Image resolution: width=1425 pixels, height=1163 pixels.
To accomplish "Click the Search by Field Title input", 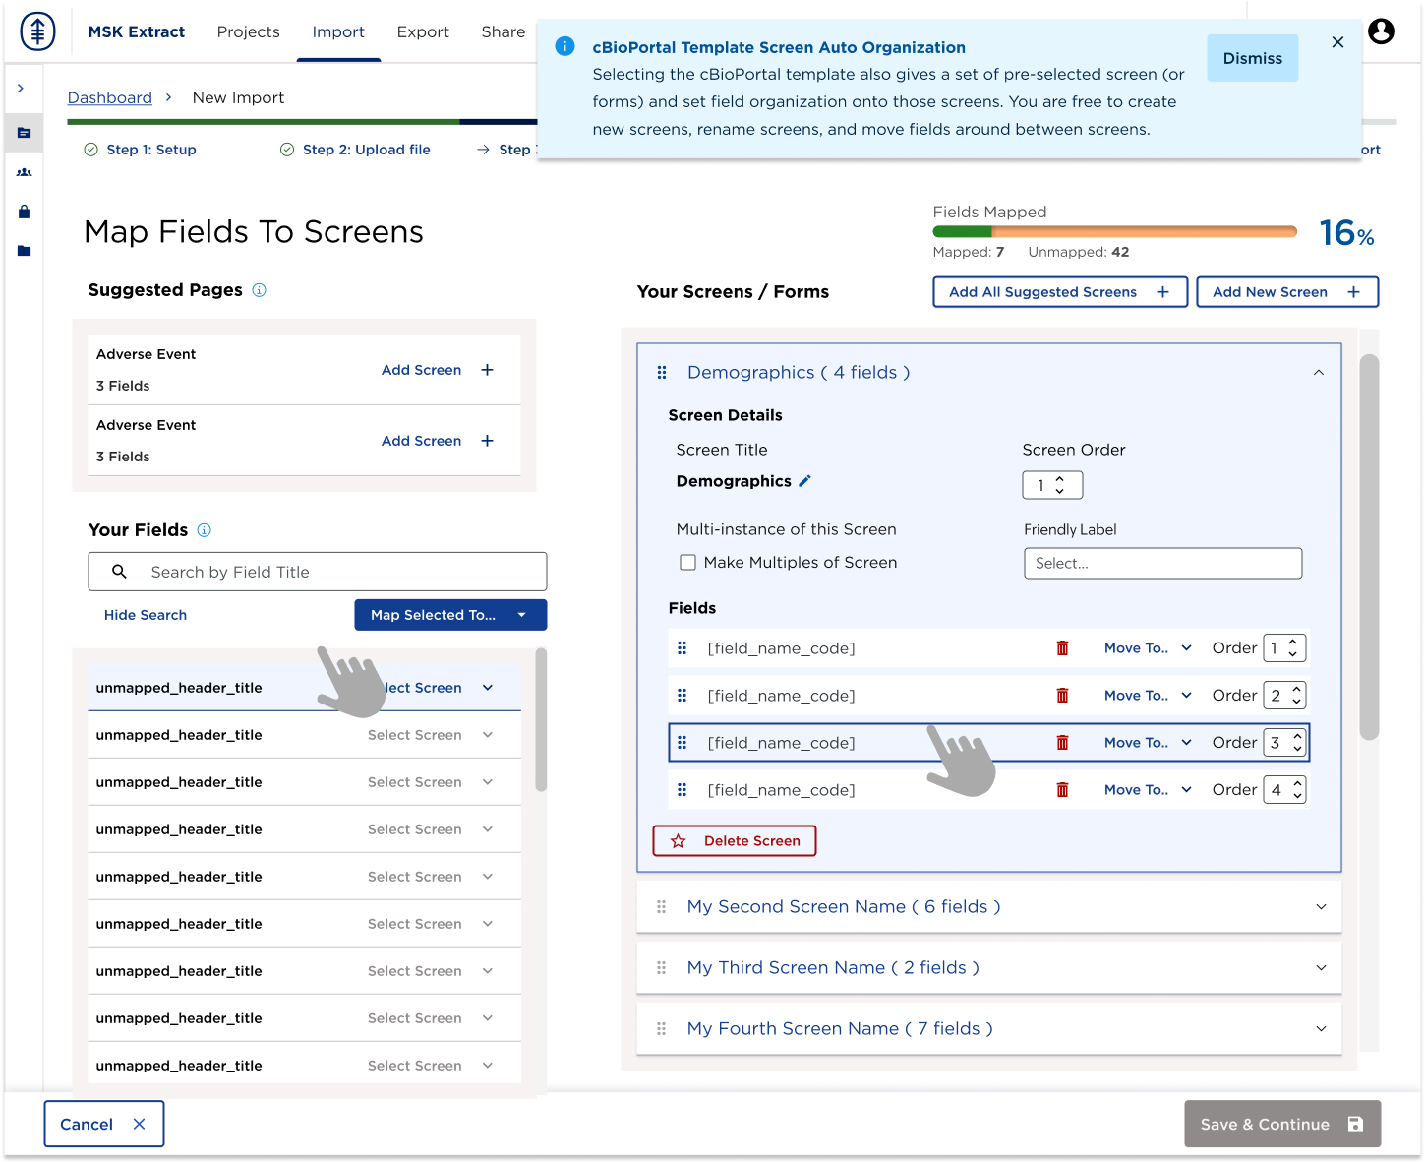I will click(x=317, y=572).
